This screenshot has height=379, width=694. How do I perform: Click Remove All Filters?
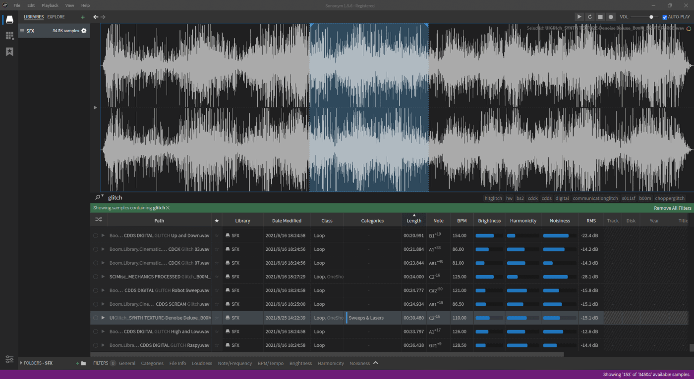click(x=672, y=208)
